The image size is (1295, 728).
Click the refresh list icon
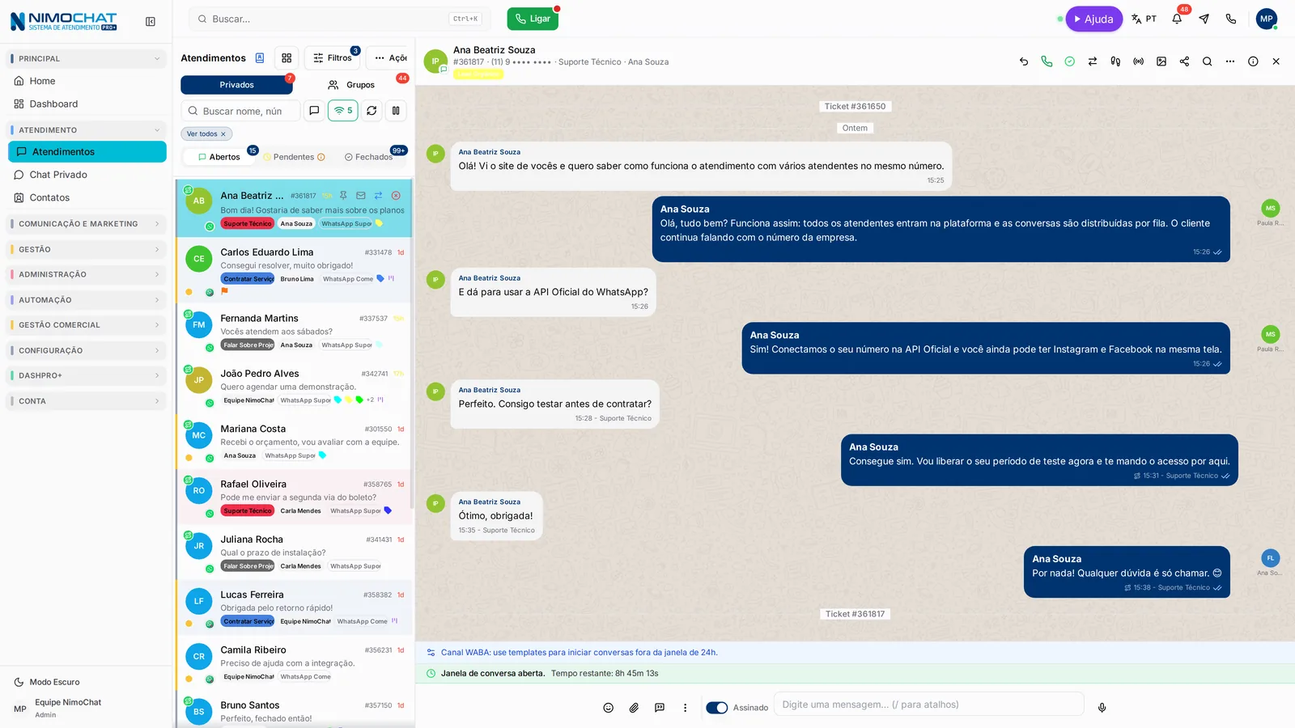372,111
